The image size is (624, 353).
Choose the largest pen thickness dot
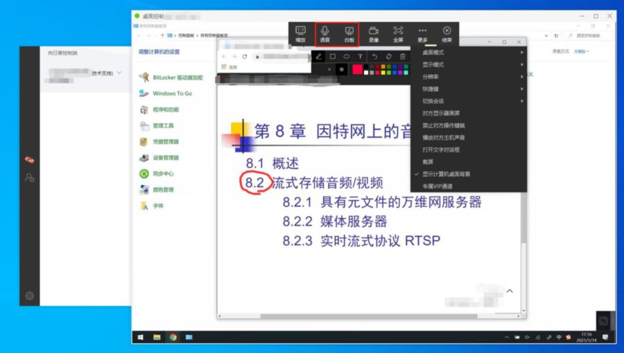coord(341,69)
